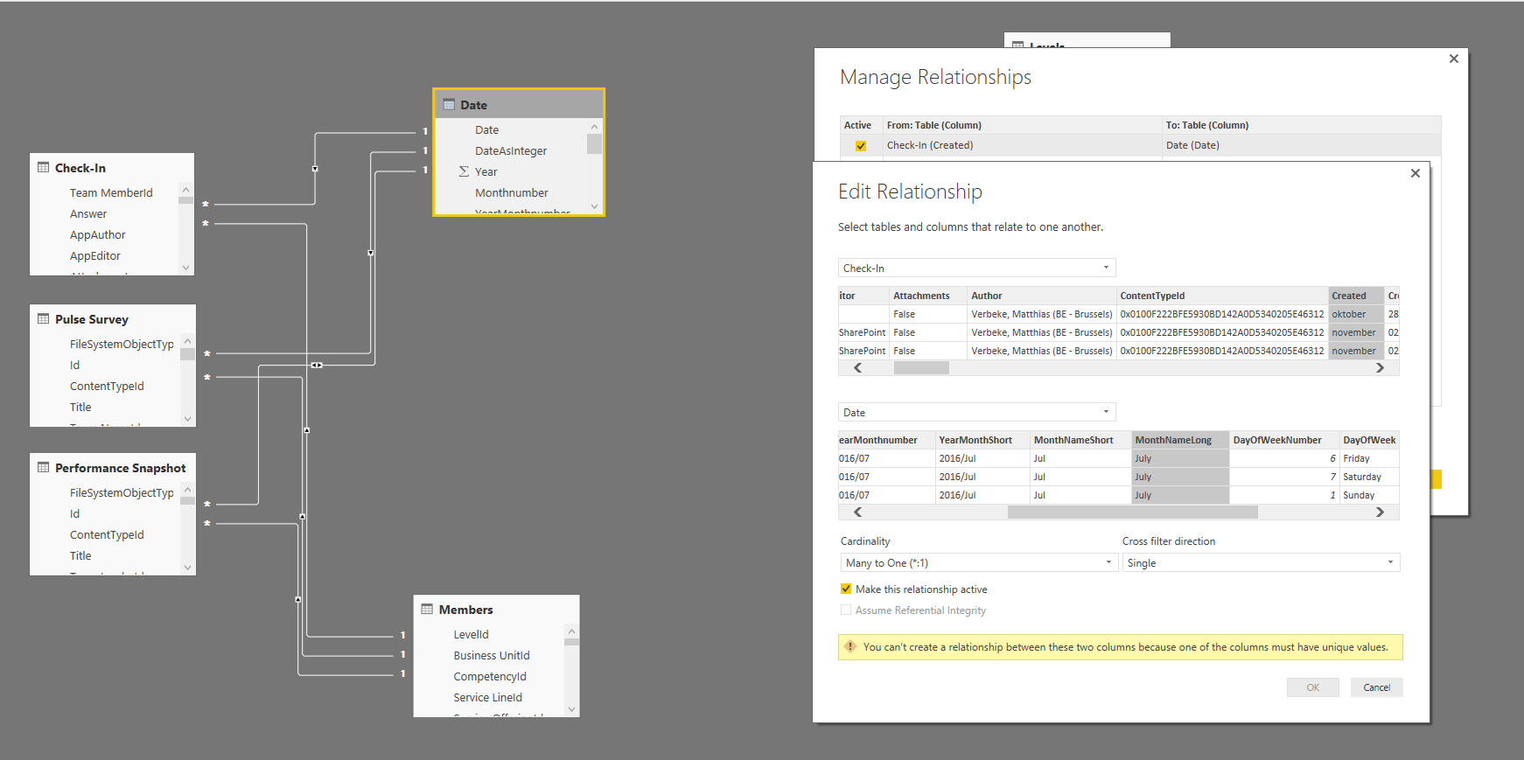Viewport: 1524px width, 760px height.
Task: Select the MonthNameLong column header
Action: pos(1180,440)
